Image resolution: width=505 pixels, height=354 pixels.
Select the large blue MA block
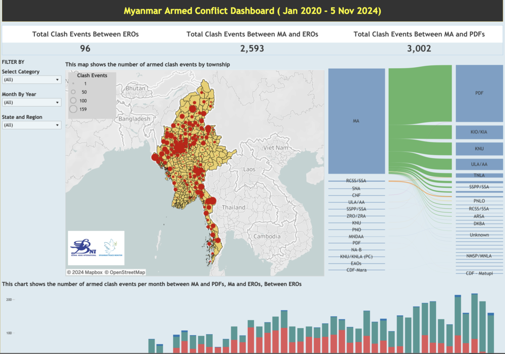click(x=356, y=121)
